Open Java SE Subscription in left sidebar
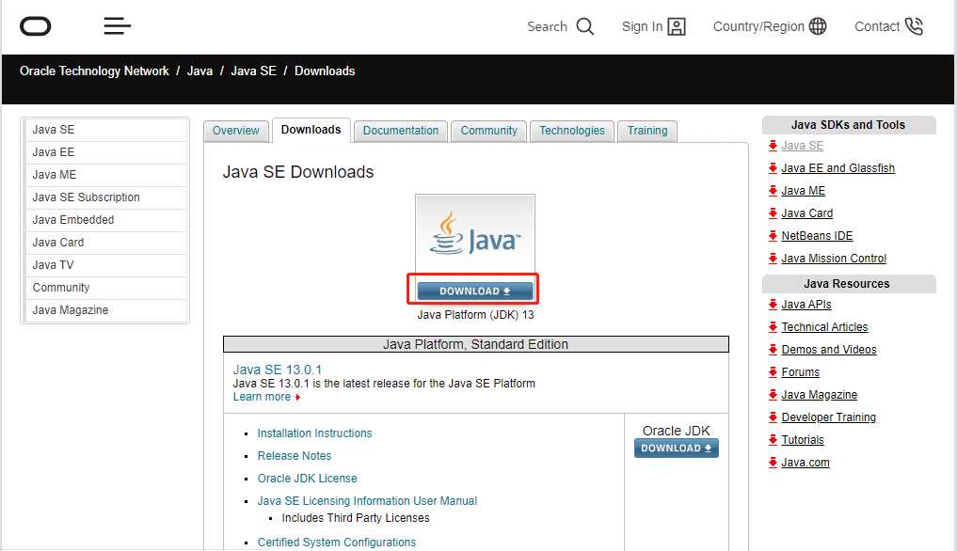 pos(106,197)
